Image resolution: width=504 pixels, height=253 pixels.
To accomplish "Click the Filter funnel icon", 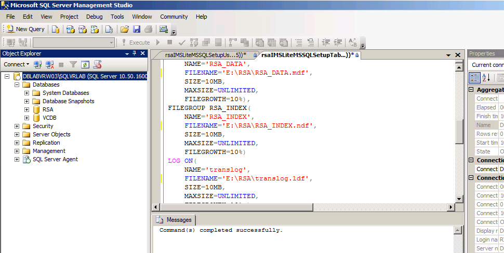I will tap(73, 64).
